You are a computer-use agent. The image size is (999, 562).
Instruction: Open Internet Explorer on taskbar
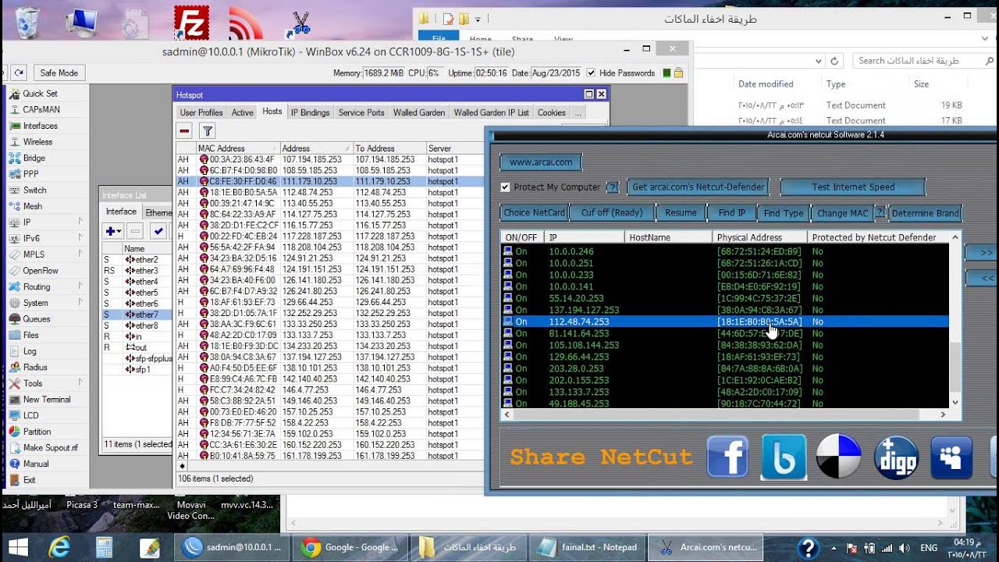coord(59,547)
